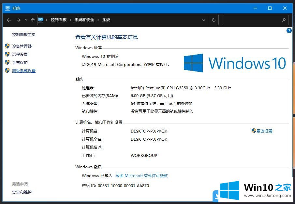Close the 系统 window
This screenshot has width=295, height=204.
tap(285, 8)
